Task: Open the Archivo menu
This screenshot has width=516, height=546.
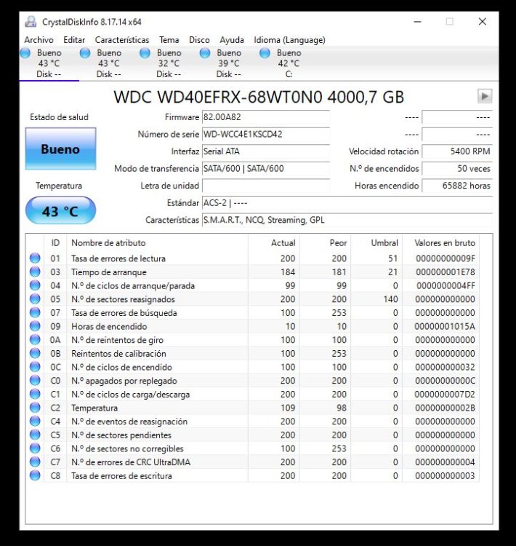Action: pyautogui.click(x=39, y=40)
